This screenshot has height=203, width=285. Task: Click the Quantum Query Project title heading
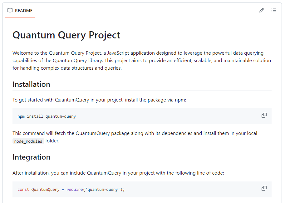[66, 35]
